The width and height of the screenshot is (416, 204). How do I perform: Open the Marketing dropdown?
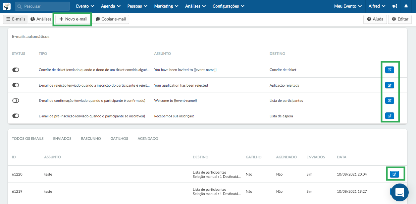166,6
